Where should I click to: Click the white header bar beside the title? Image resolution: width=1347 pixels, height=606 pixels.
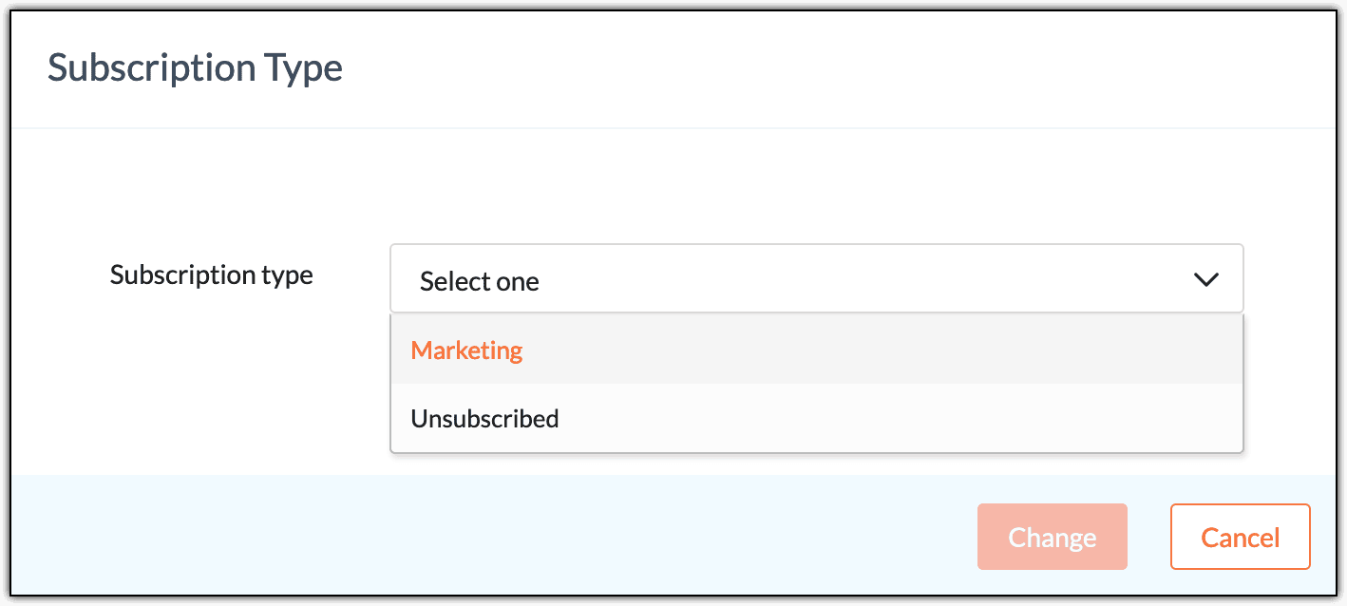coord(807,68)
